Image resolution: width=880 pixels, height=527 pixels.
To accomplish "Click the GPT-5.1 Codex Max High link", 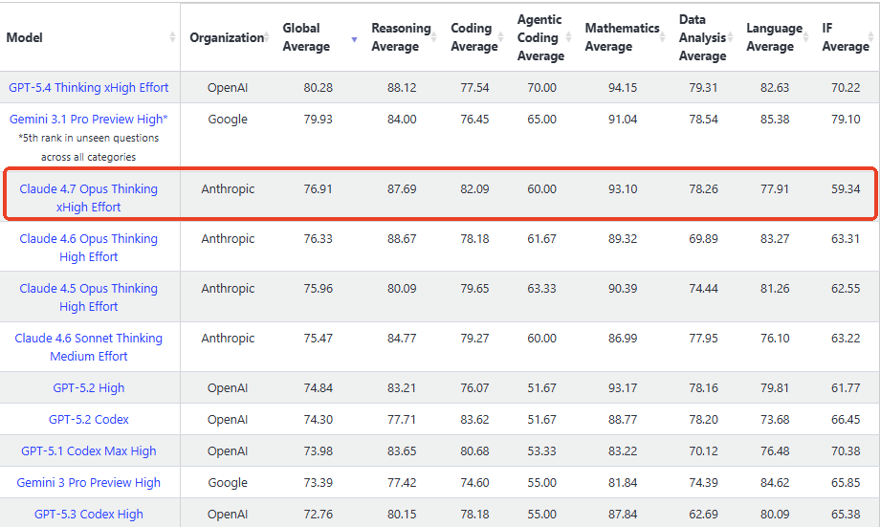I will coord(89,451).
